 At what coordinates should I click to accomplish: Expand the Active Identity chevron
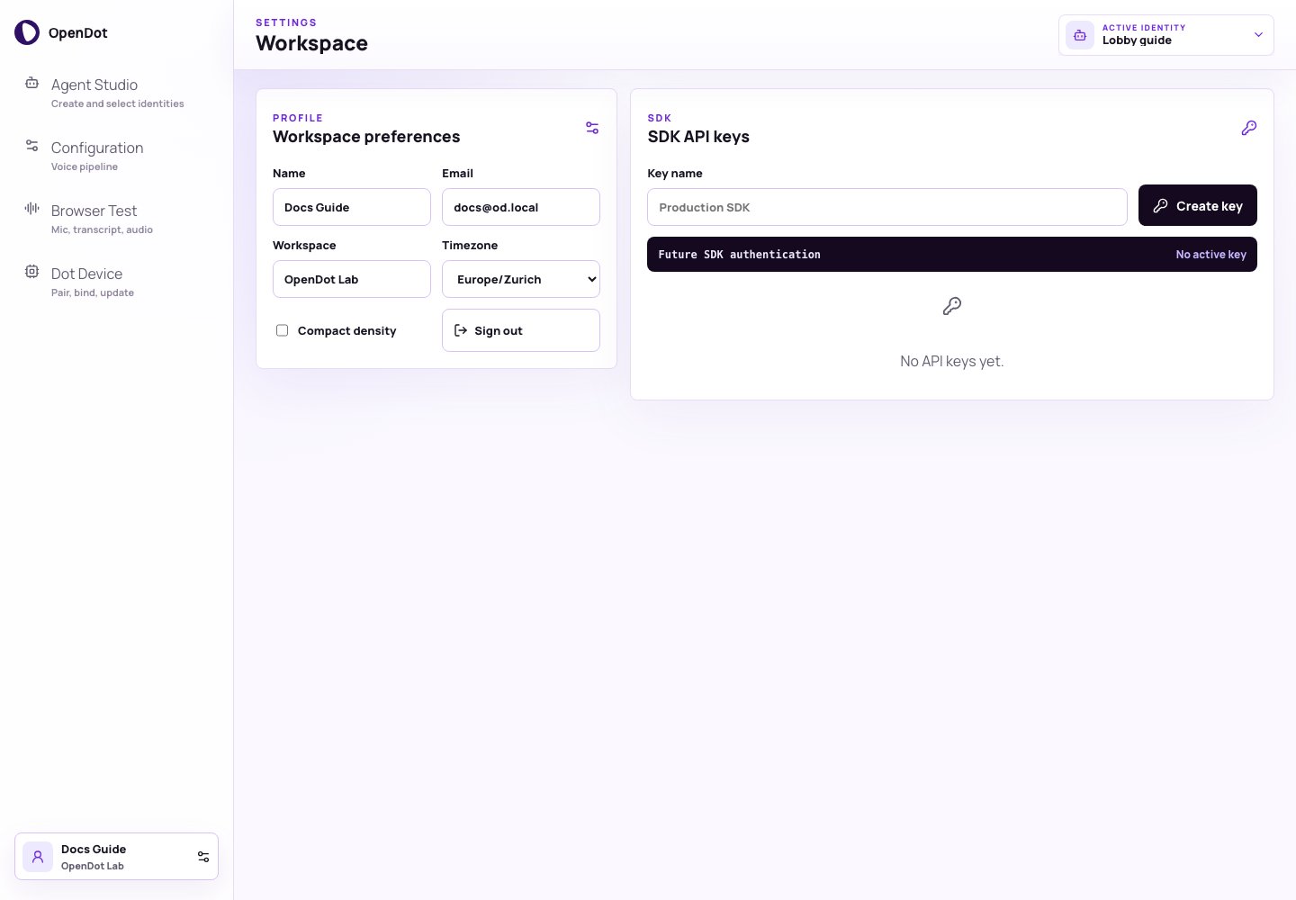click(1258, 35)
